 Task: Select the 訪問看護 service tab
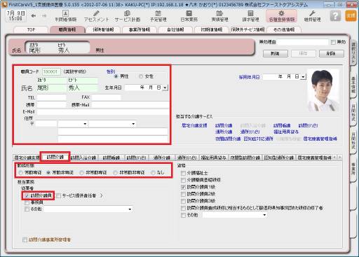[111, 158]
